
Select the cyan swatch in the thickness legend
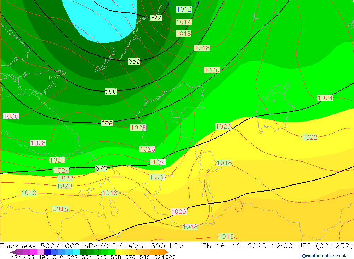click(76, 252)
